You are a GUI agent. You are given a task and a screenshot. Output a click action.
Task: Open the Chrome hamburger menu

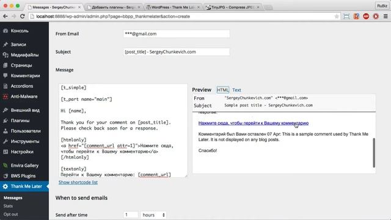(x=386, y=16)
